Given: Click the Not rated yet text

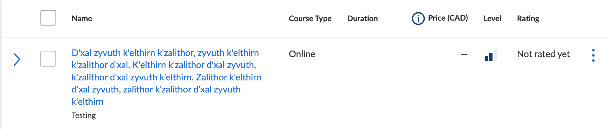Looking at the screenshot, I should (x=543, y=54).
